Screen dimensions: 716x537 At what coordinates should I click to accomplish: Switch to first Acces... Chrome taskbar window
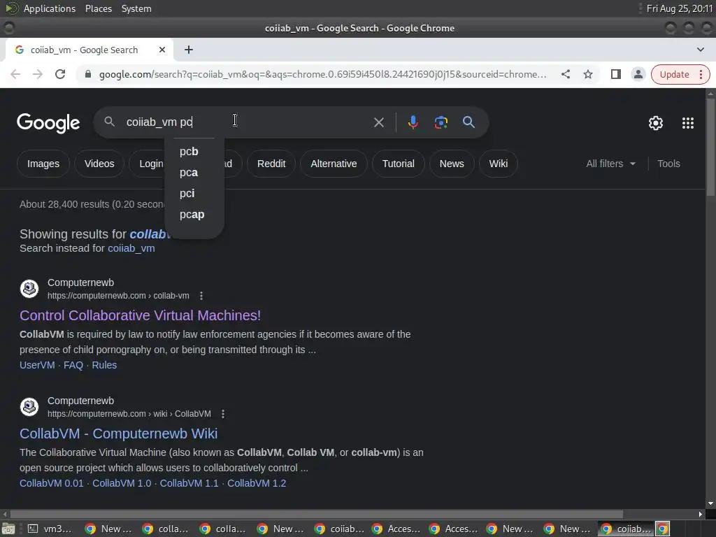397,529
